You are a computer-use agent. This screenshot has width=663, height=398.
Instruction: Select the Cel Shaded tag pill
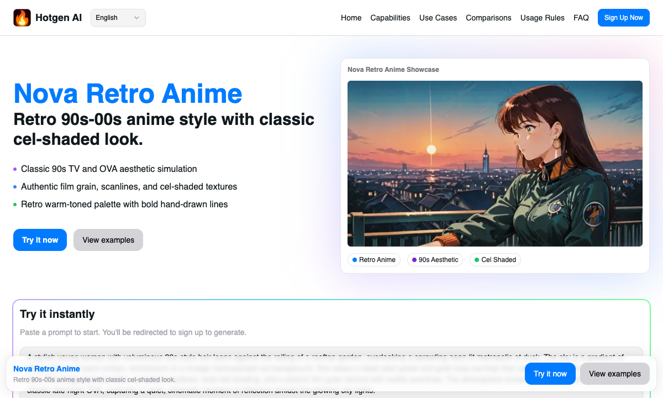[495, 259]
